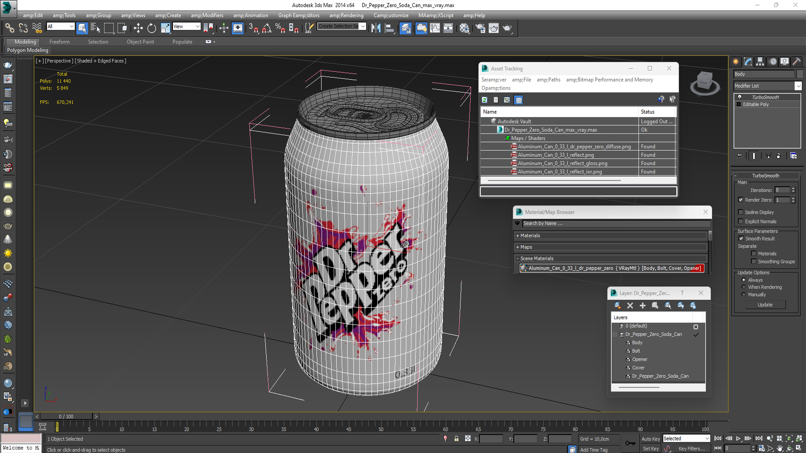Click the Play Animation button
The width and height of the screenshot is (806, 453).
coord(738,438)
